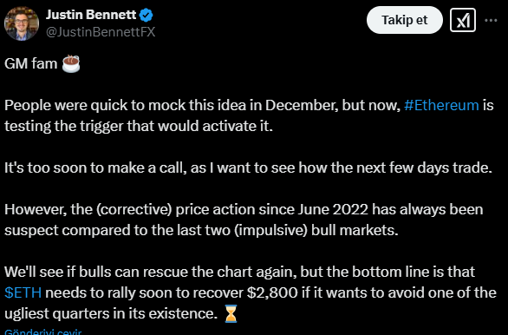Image resolution: width=508 pixels, height=335 pixels.
Task: Click the "June 2022" text
Action: tap(332, 209)
